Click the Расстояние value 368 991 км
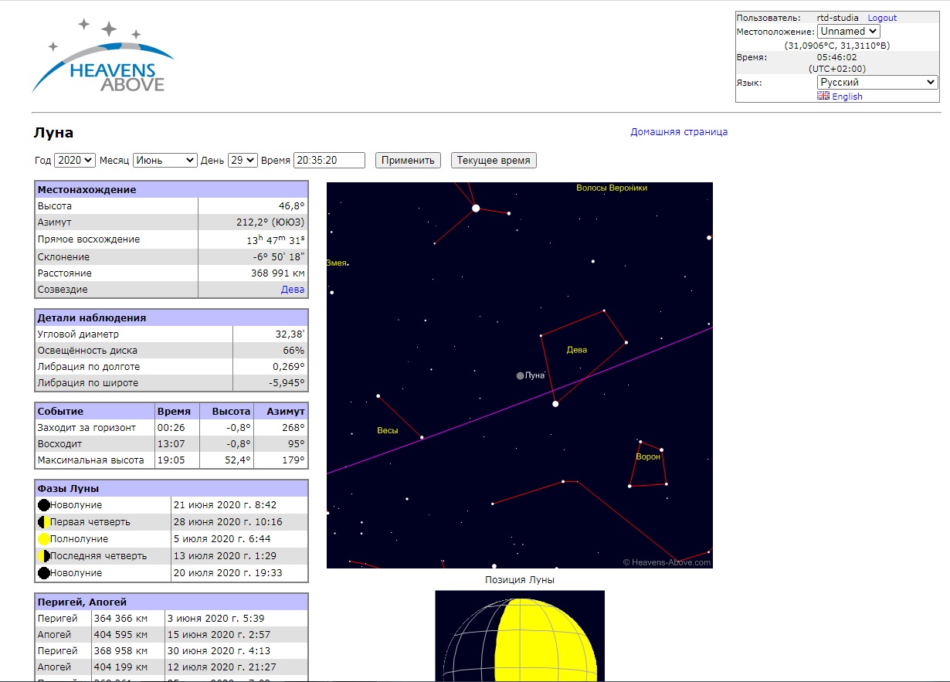This screenshot has height=682, width=950. tap(278, 273)
